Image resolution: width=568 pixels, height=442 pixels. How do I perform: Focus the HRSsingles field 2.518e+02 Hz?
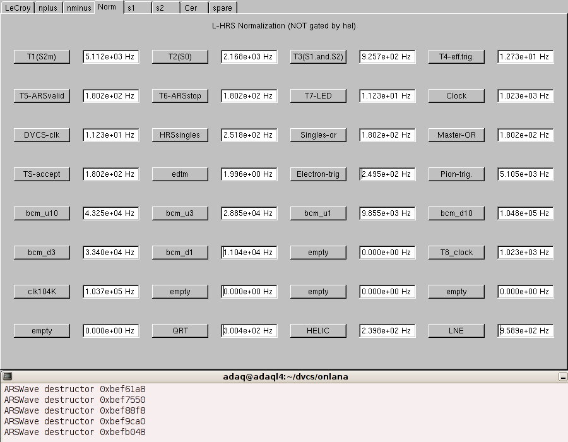coord(249,134)
